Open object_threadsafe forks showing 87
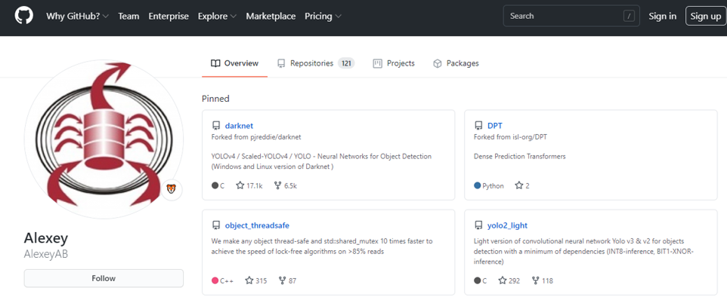The width and height of the screenshot is (727, 297). (287, 280)
